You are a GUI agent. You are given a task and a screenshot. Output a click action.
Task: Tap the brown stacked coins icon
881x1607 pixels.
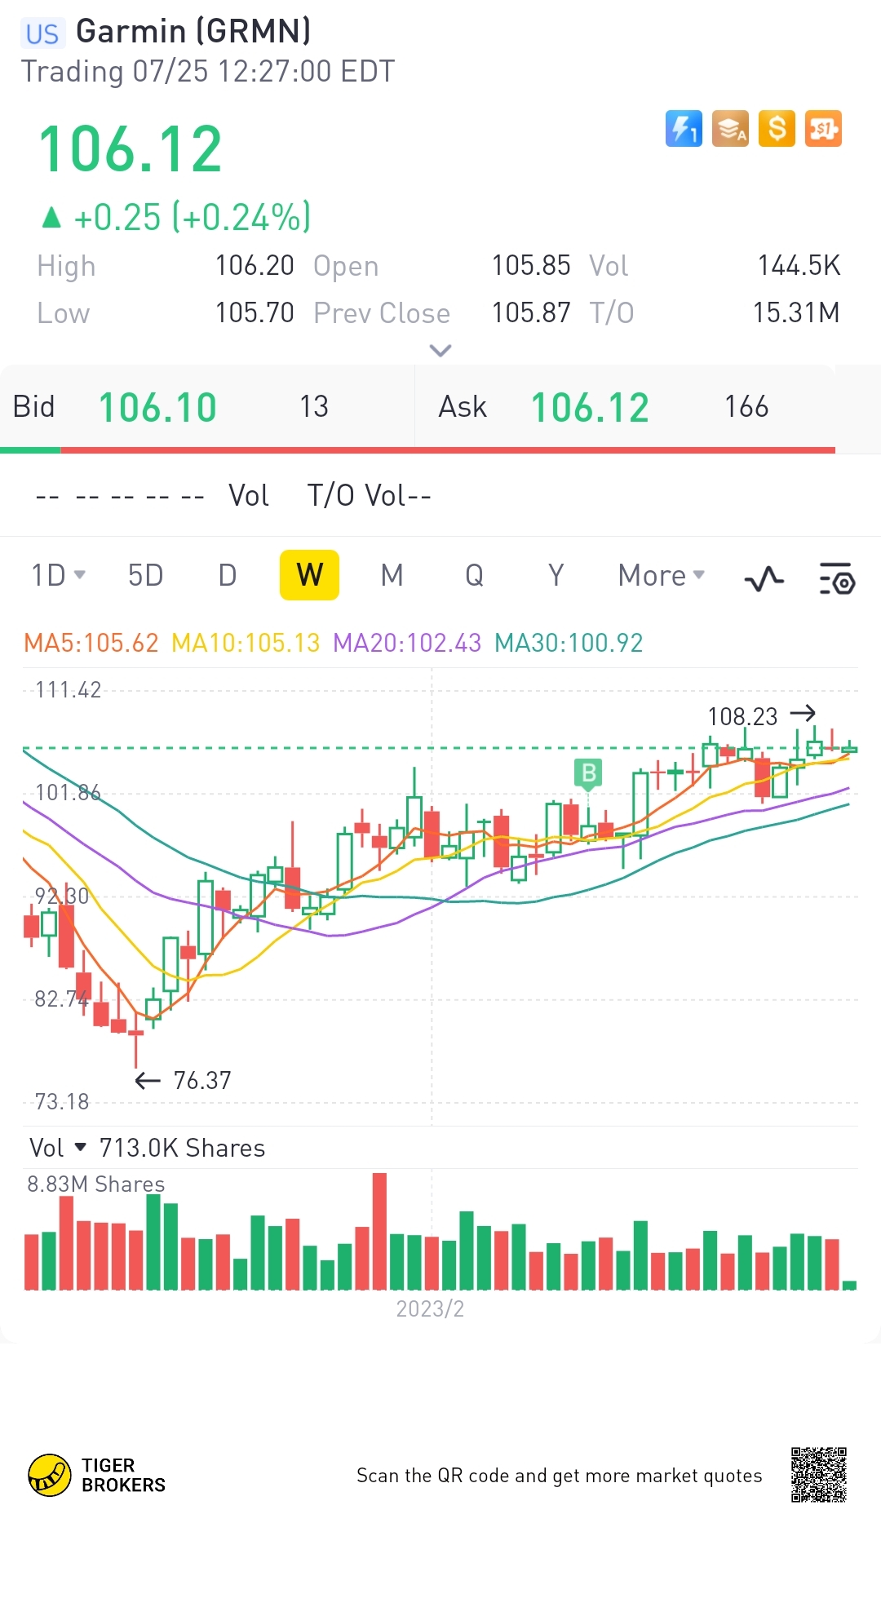(730, 129)
